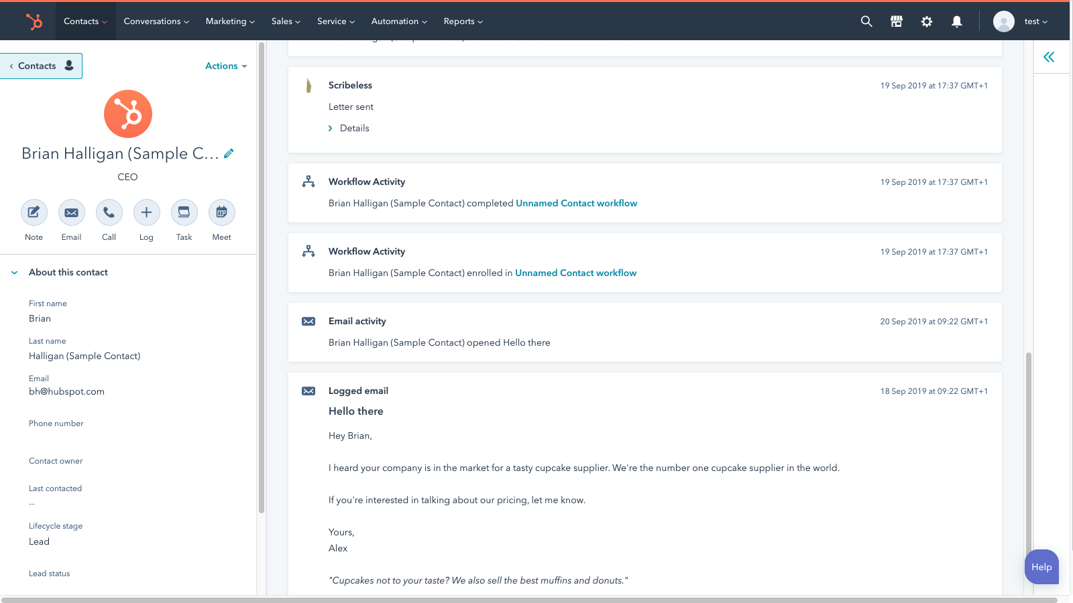Create a Task for contact
The image size is (1073, 603).
184,213
